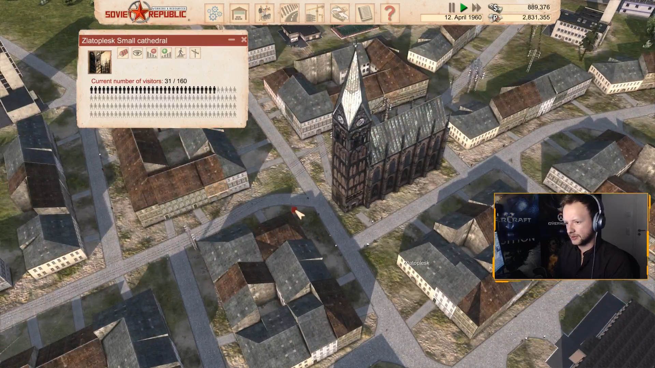This screenshot has width=655, height=368.
Task: Select the cathedral building on the map
Action: (x=385, y=147)
